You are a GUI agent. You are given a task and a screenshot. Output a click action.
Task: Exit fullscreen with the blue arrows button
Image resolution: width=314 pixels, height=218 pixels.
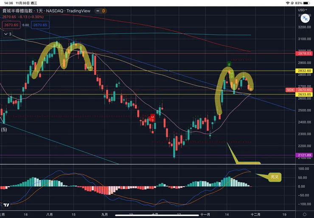[305, 18]
